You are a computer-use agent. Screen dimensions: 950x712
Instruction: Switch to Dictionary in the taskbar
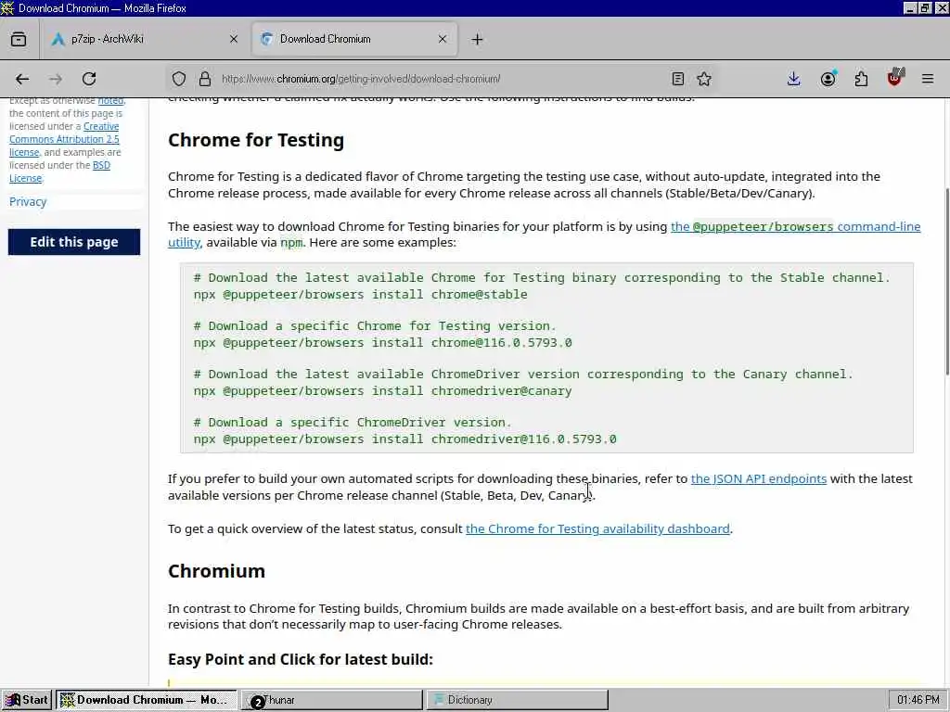tap(518, 700)
